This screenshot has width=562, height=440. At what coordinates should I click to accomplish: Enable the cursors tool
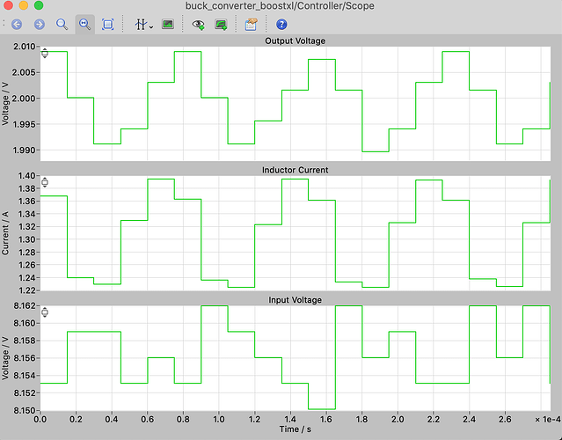[141, 25]
